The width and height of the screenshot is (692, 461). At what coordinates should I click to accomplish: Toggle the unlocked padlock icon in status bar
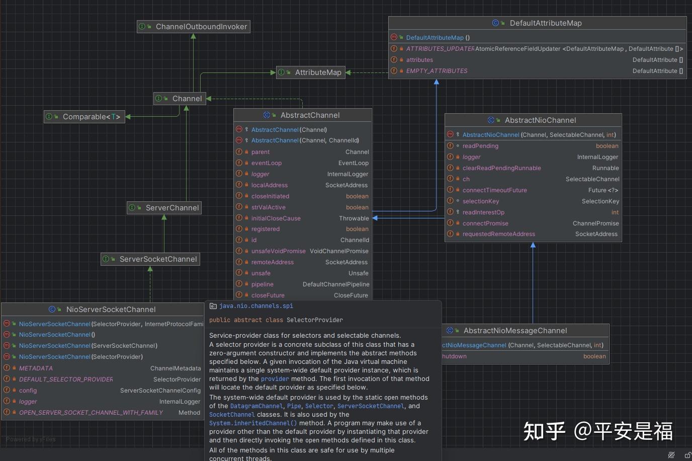click(687, 455)
